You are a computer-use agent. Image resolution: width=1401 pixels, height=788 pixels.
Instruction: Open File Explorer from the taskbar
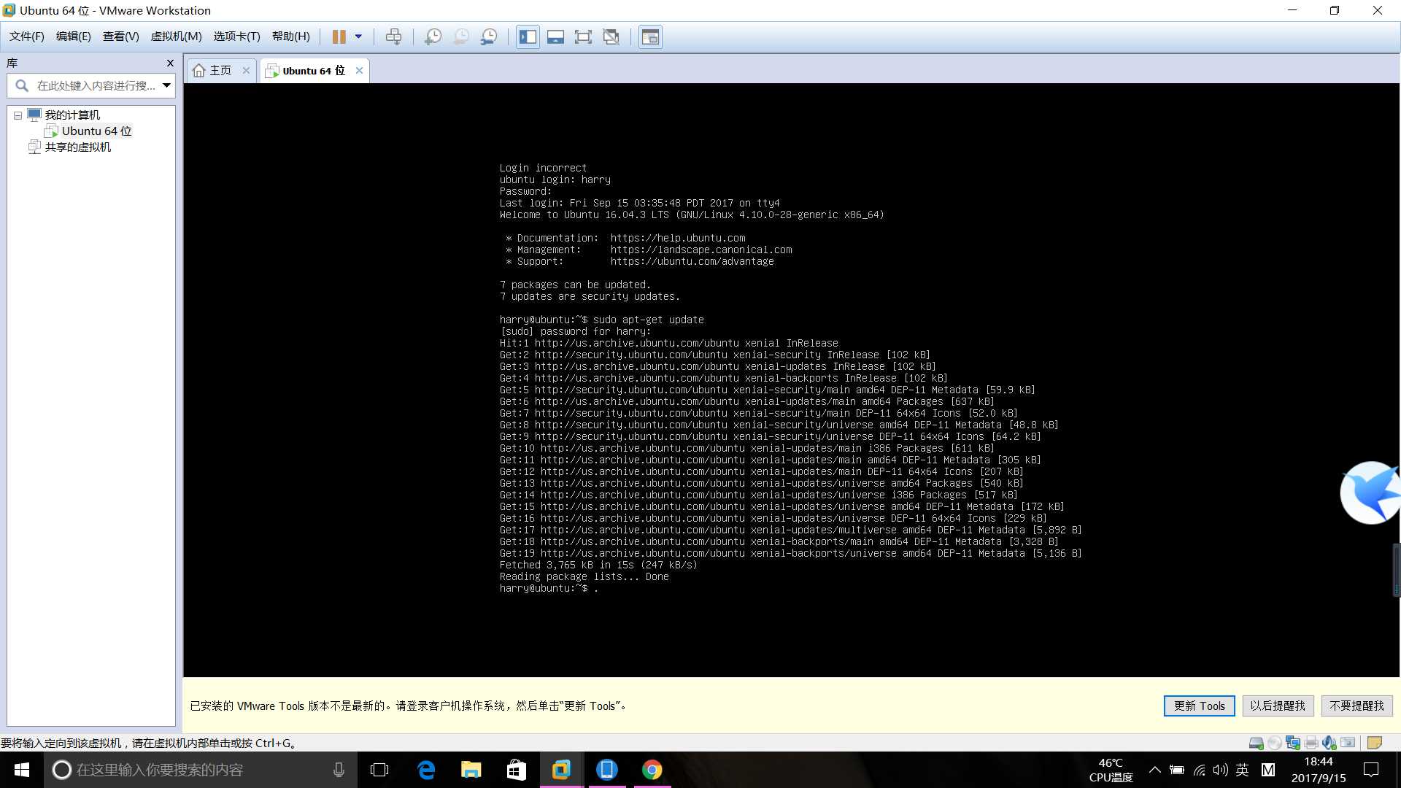click(471, 770)
